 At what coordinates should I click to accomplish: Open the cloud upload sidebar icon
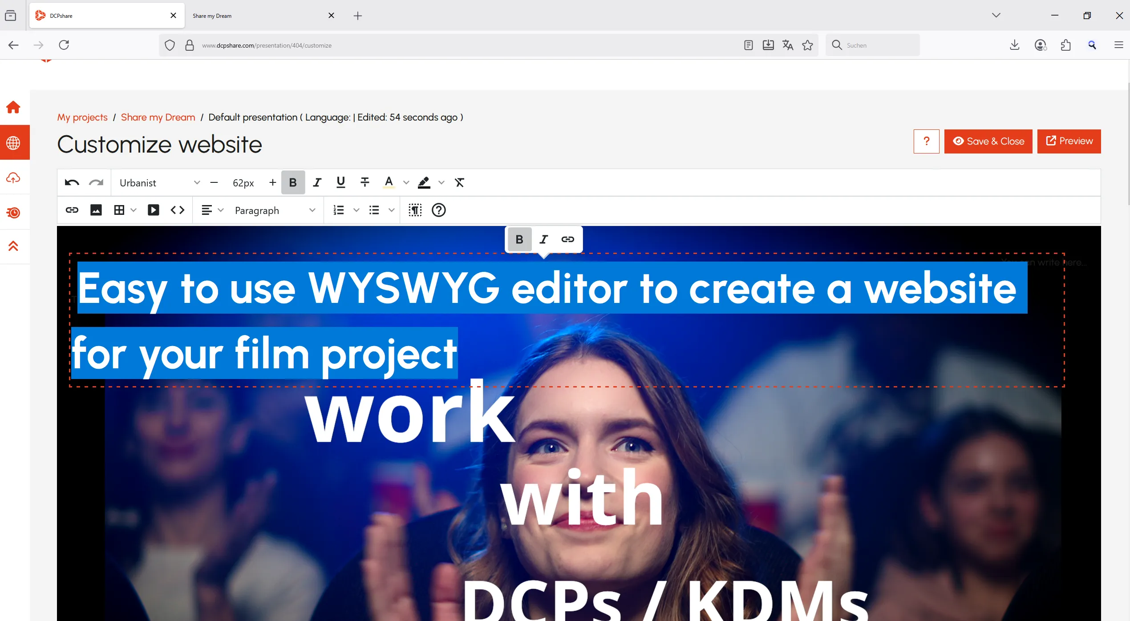point(13,178)
